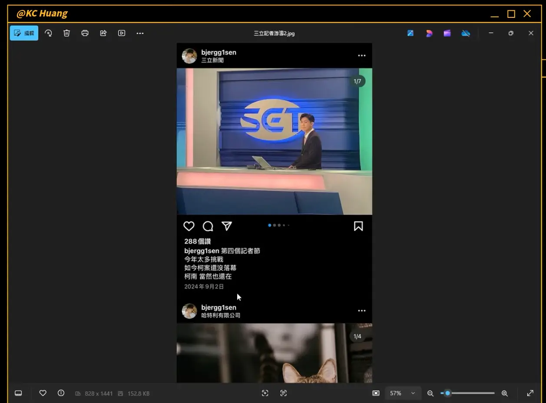Click the like heart under the SET photo
The image size is (546, 403).
click(189, 226)
